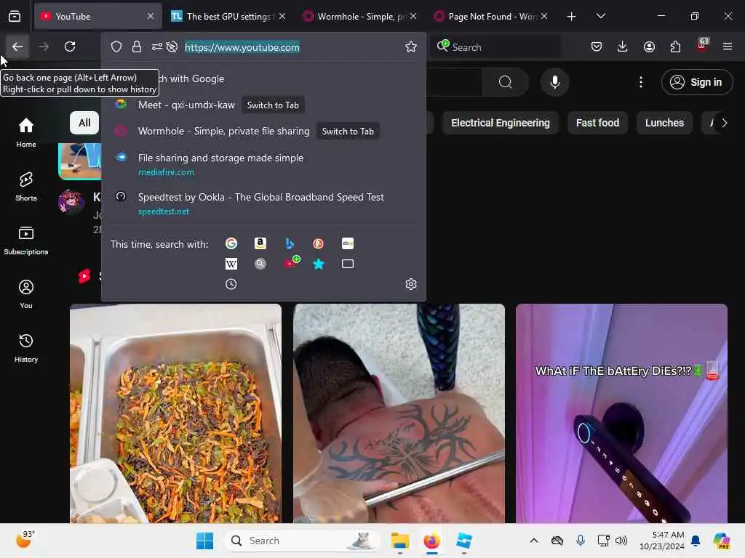
Task: Search this time with Google icon
Action: 231,243
